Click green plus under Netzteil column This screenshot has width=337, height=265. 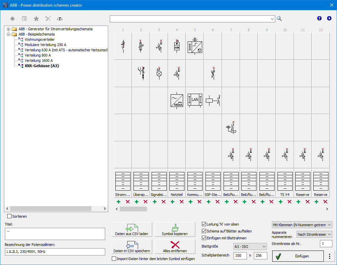click(x=172, y=202)
